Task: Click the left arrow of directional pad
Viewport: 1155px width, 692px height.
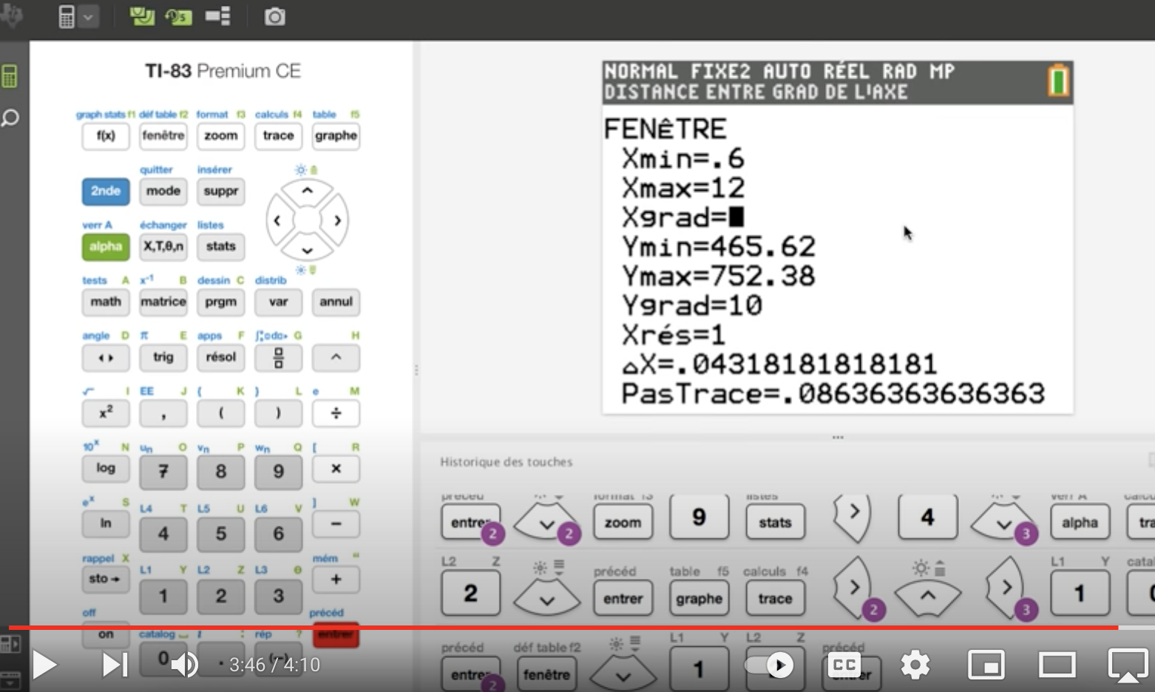Action: [x=277, y=220]
